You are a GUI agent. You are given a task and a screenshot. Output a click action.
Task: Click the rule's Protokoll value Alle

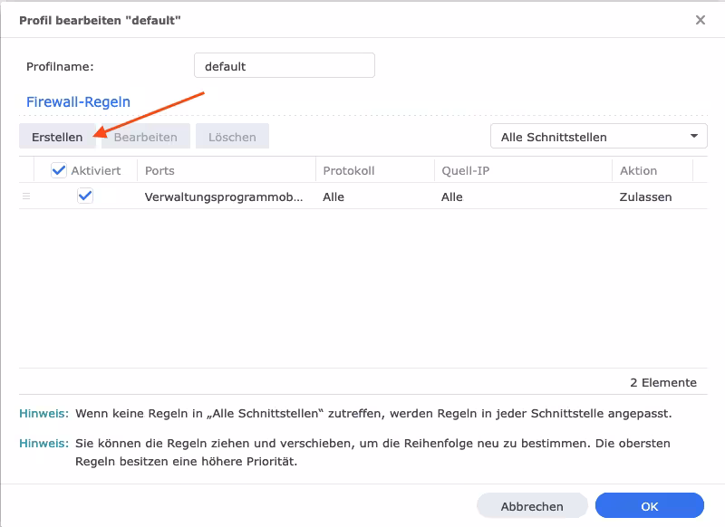333,196
